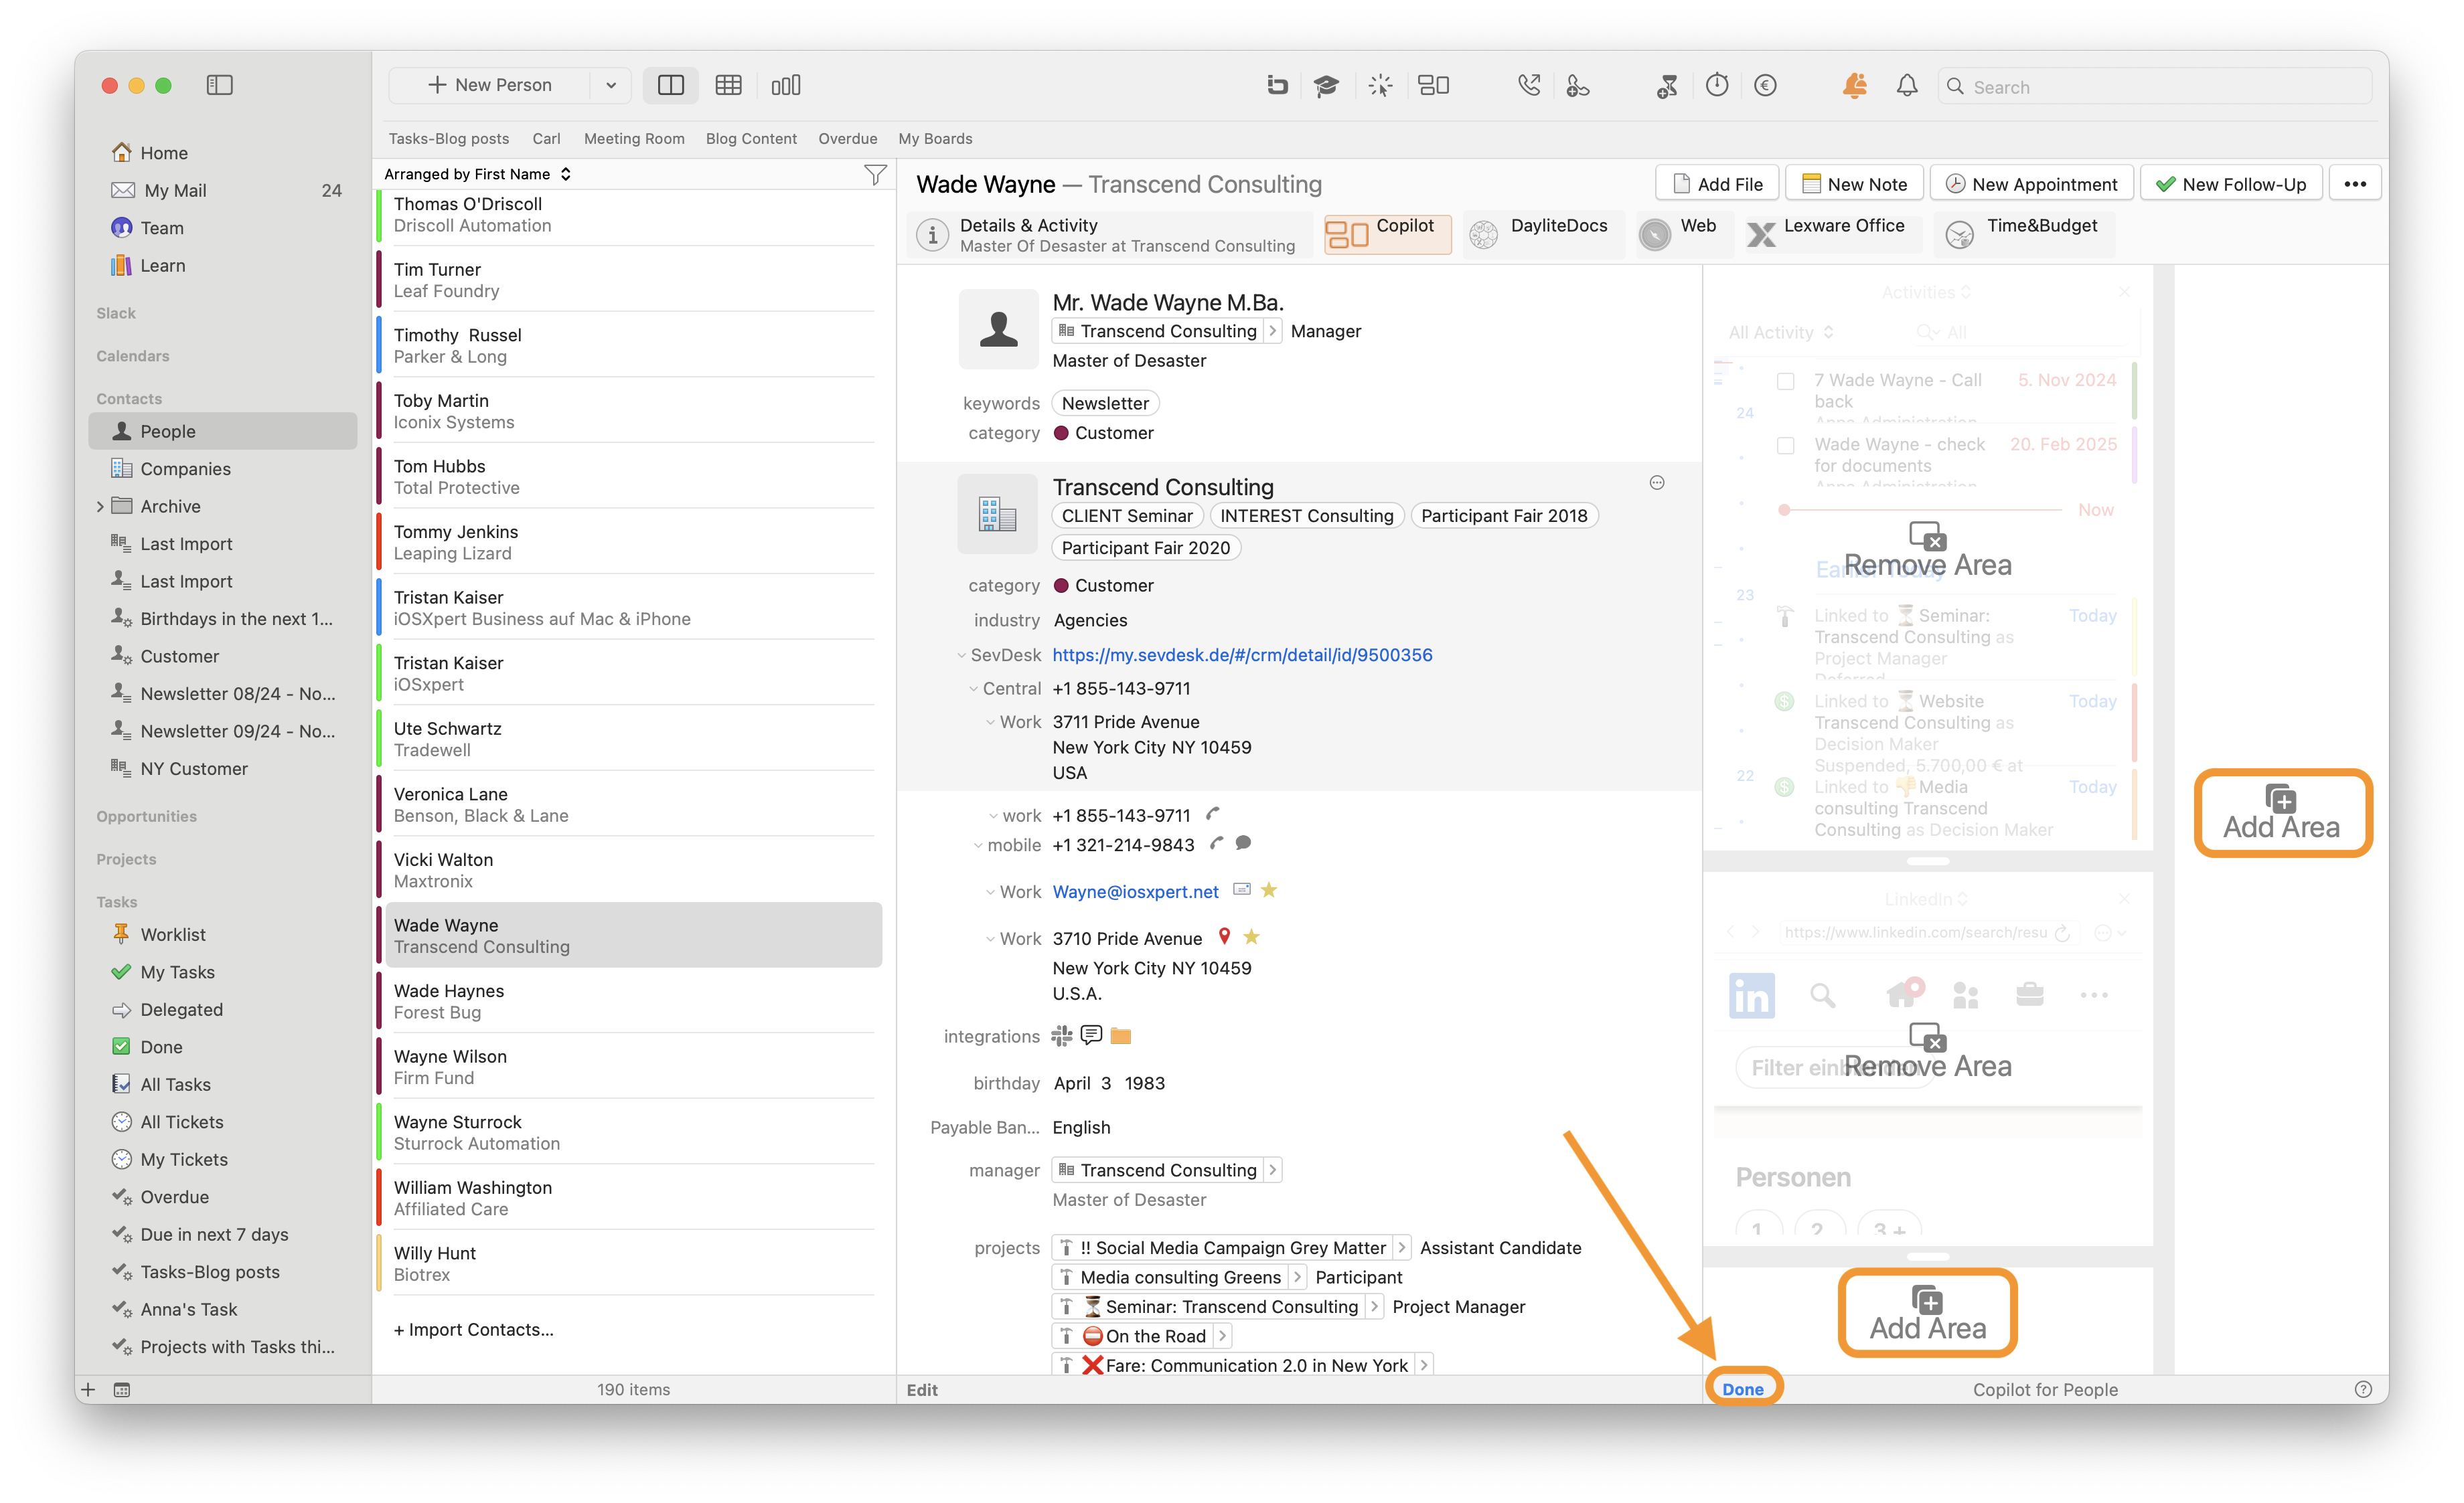Click the company building thumbnail
Viewport: 2464px width, 1503px height.
pos(998,514)
